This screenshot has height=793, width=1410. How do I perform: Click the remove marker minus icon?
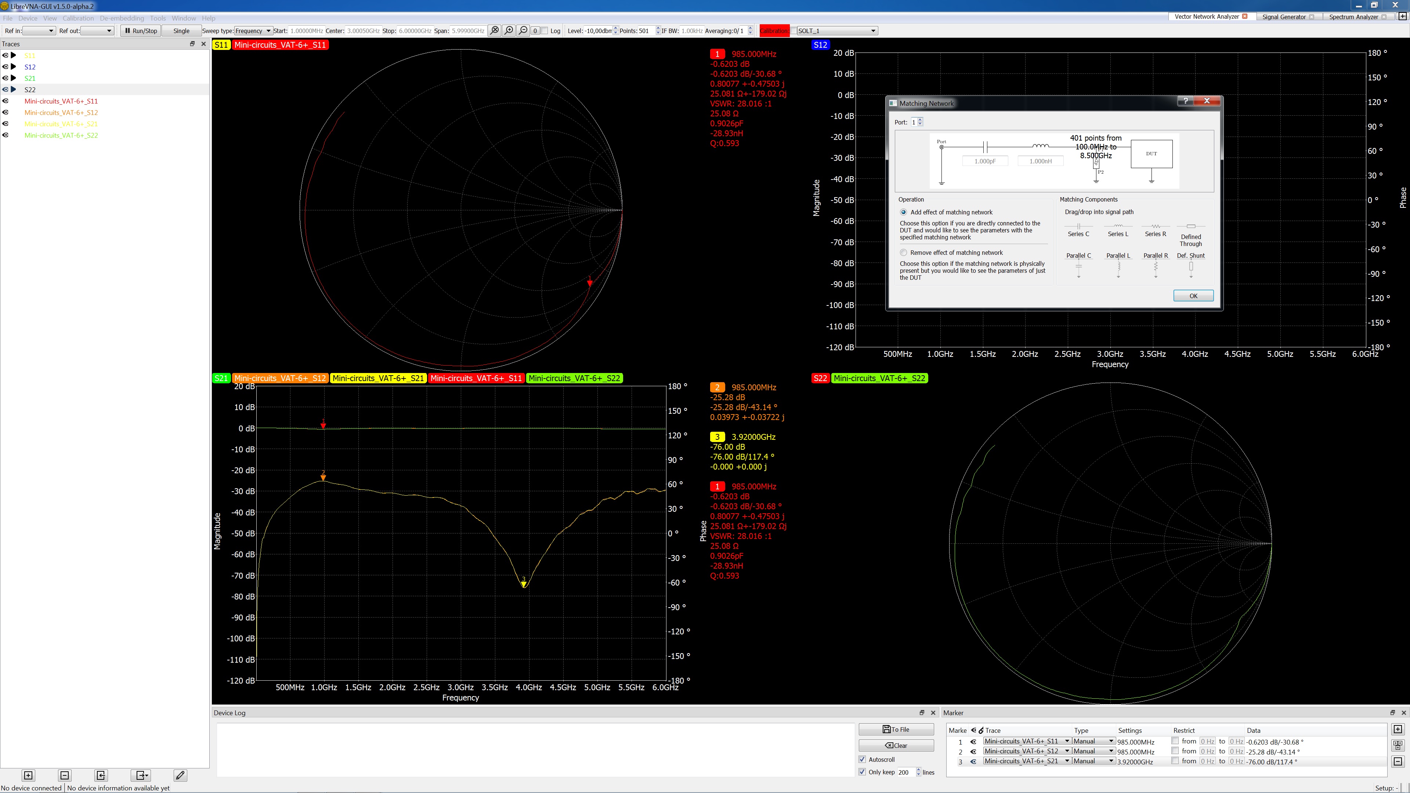[1398, 761]
